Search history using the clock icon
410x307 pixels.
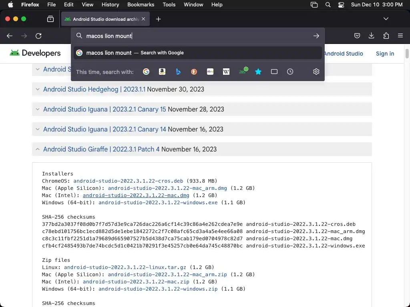[290, 72]
